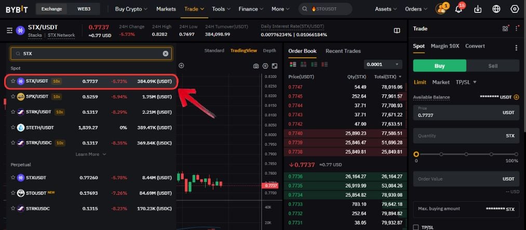The image size is (526, 230).
Task: Open the Trade panel layout grid icon
Action: click(506, 29)
